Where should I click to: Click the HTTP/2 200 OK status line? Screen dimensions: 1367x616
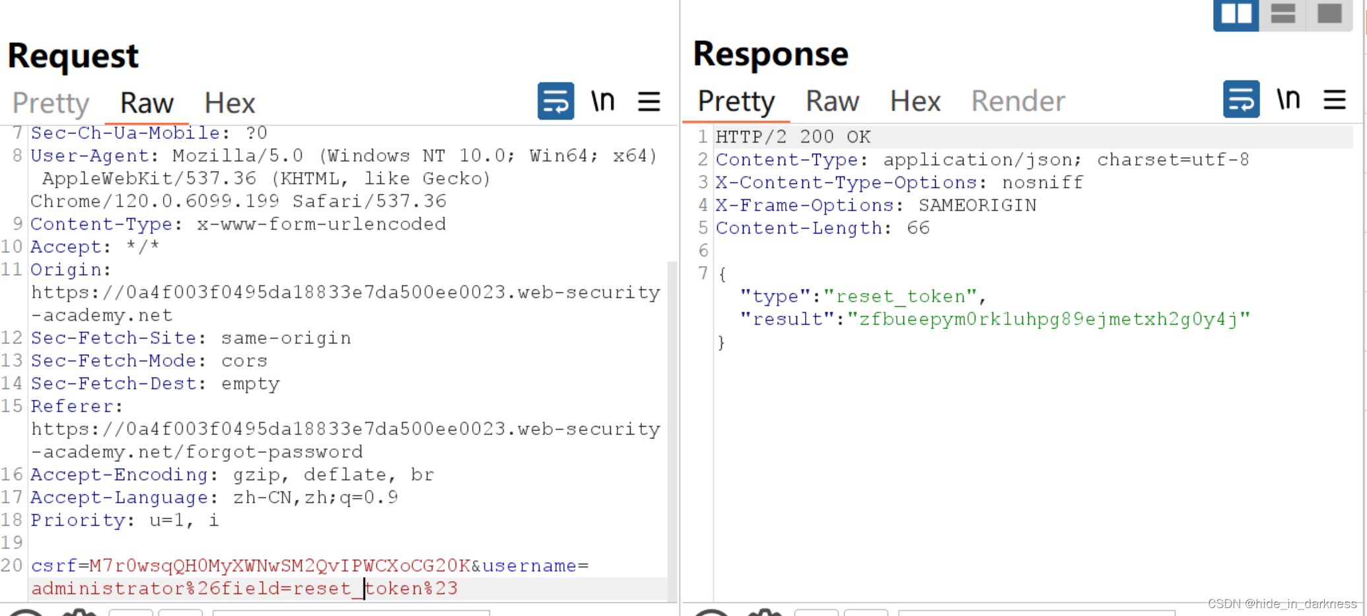pos(793,137)
